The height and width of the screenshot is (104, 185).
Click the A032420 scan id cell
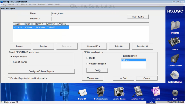point(41,27)
